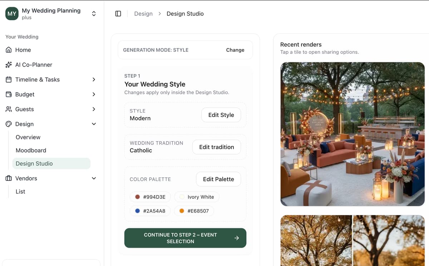The height and width of the screenshot is (266, 429).
Task: Click the Timeline & Tasks calendar icon
Action: pos(9,79)
